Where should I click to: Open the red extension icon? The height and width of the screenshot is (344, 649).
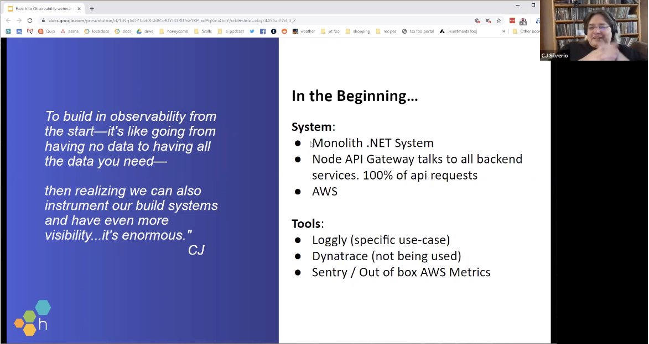(512, 20)
